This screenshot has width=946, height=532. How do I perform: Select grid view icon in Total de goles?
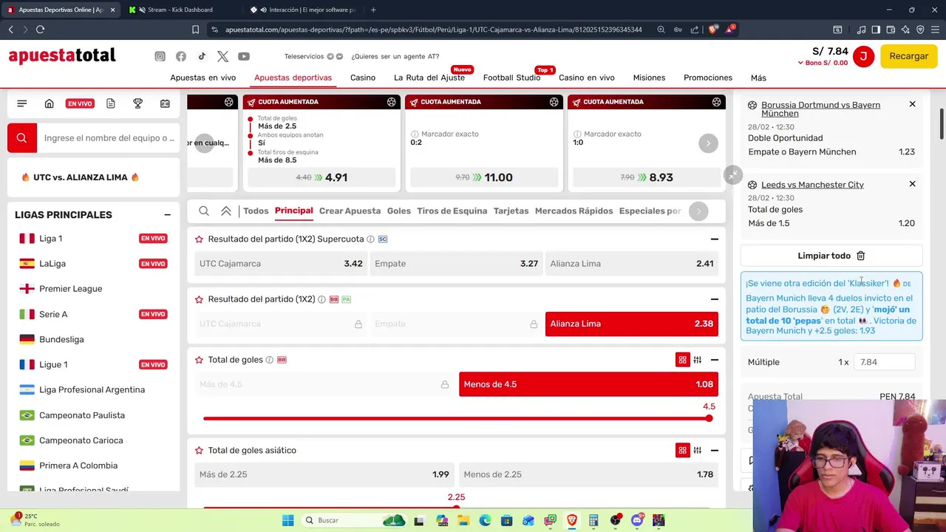point(682,360)
